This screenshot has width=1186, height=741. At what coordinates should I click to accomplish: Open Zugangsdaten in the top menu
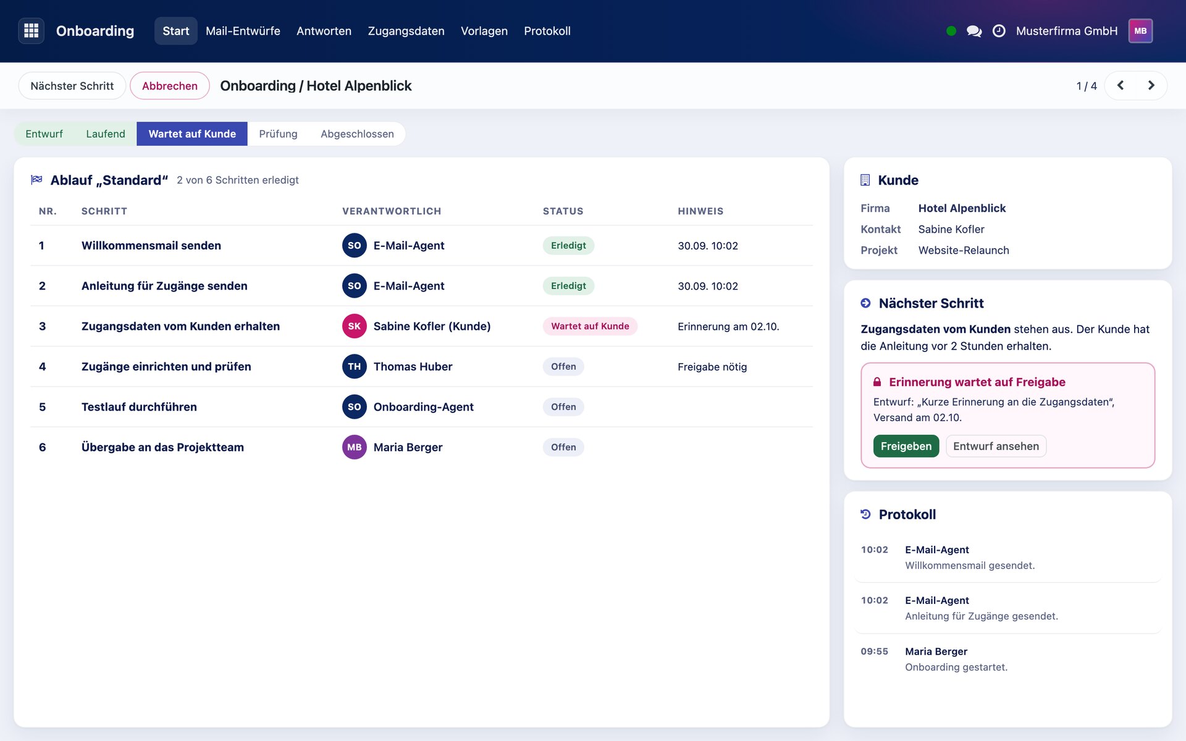tap(406, 31)
